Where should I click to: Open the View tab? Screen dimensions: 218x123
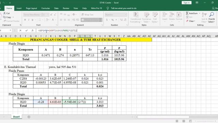[76, 8]
